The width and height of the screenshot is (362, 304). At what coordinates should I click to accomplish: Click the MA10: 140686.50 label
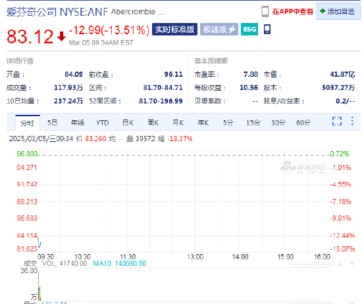(x=120, y=263)
